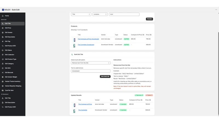Click success badge in The Complete result row

pos(123,110)
